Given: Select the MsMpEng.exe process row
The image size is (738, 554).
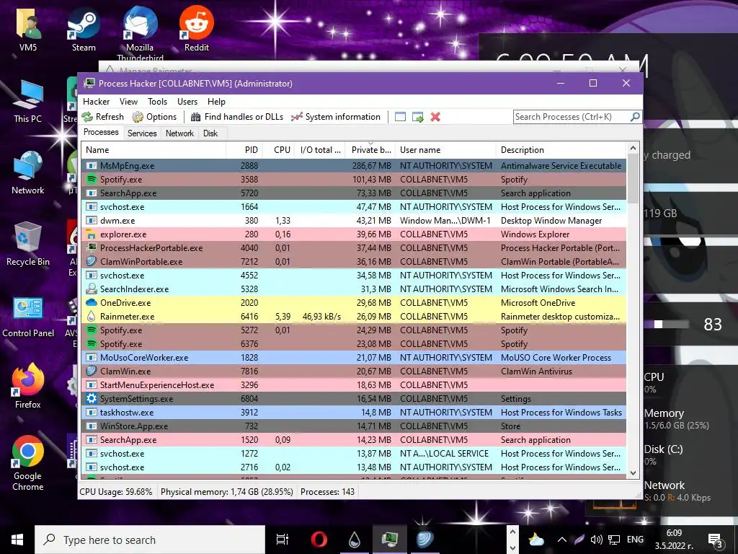Looking at the screenshot, I should [x=354, y=166].
